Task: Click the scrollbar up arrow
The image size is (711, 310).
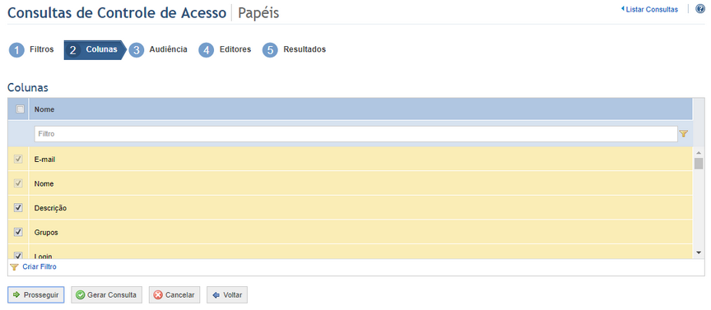Action: tap(699, 153)
